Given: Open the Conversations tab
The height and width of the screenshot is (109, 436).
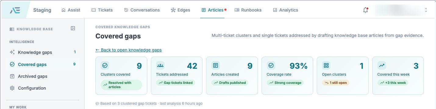Looking at the screenshot, I should (x=142, y=10).
